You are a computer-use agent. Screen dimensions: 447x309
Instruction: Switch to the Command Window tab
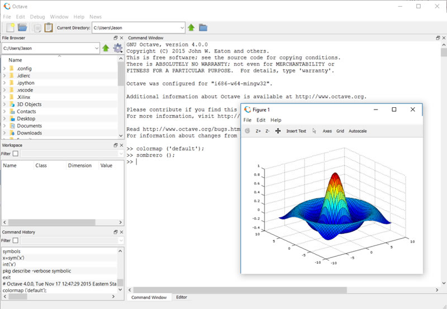(149, 297)
